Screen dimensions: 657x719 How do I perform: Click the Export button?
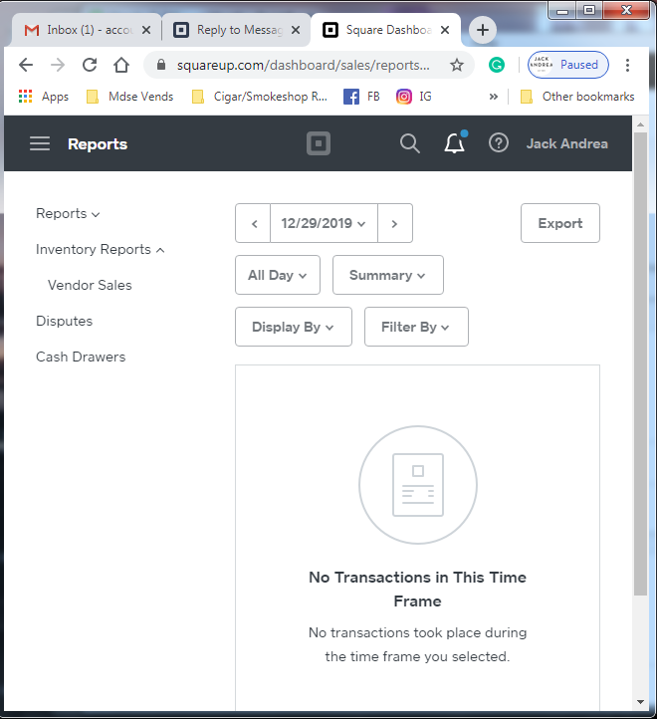coord(559,223)
